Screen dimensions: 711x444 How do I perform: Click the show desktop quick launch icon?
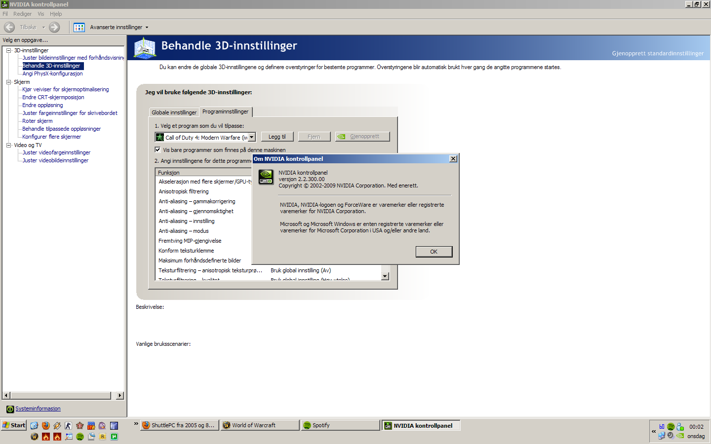(x=34, y=425)
